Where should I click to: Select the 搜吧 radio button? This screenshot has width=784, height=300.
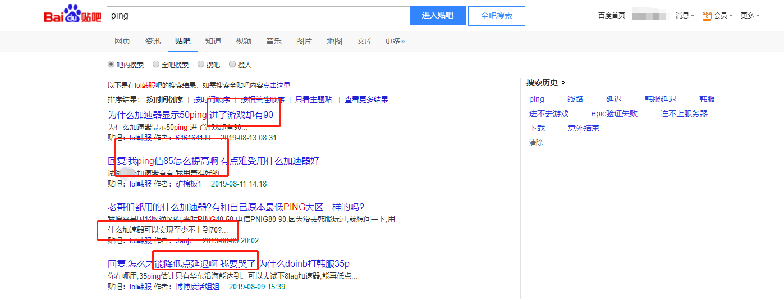[x=201, y=65]
